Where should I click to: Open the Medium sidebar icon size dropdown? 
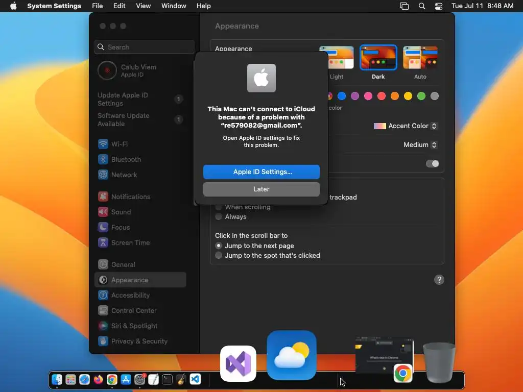coord(420,144)
